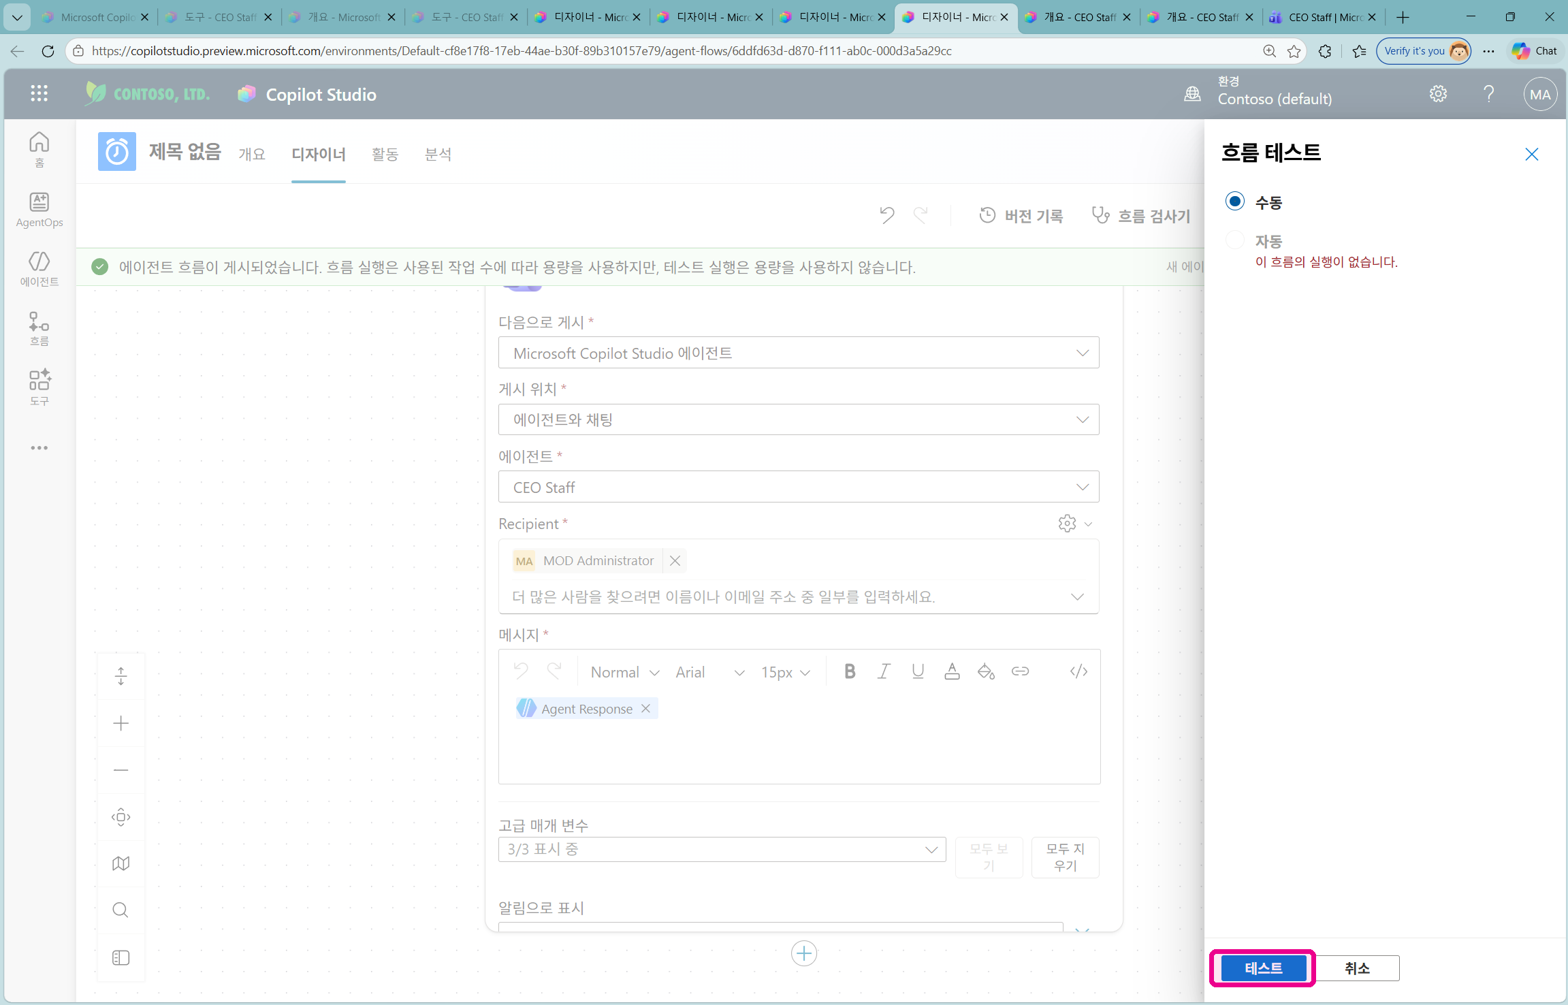Open highlight fill color tool

tap(986, 671)
